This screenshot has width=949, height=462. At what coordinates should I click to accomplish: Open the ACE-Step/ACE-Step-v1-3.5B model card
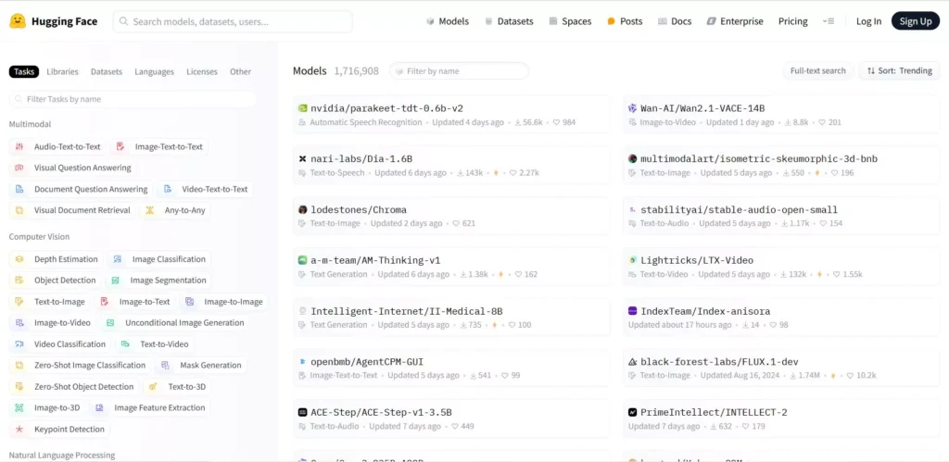[451, 418]
